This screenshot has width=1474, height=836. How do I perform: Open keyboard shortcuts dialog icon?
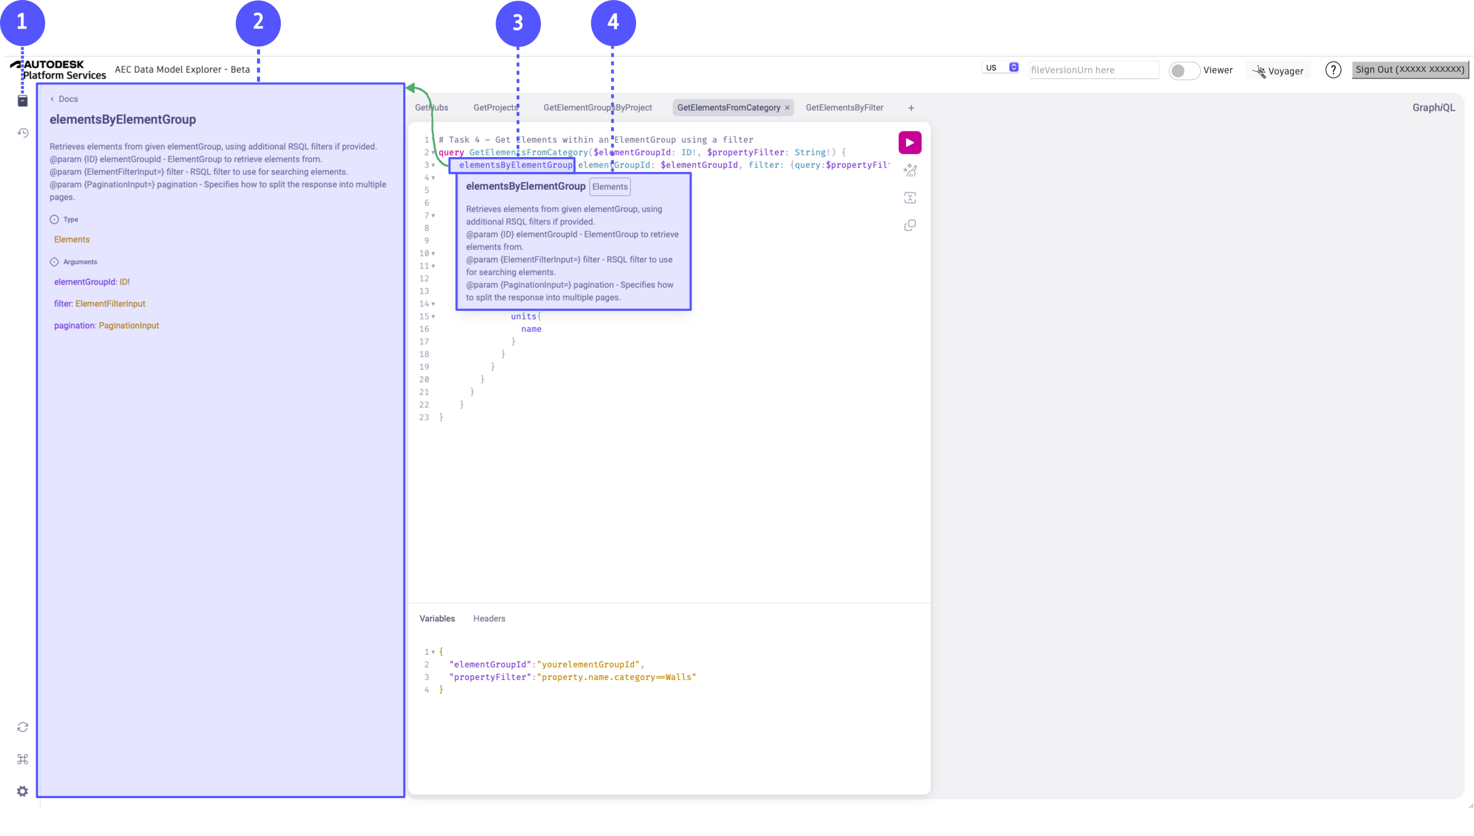pyautogui.click(x=22, y=759)
